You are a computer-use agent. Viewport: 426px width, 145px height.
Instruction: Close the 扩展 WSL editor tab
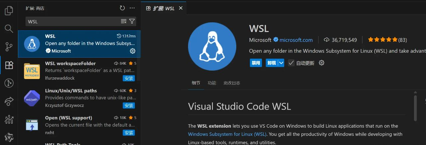coord(181,8)
